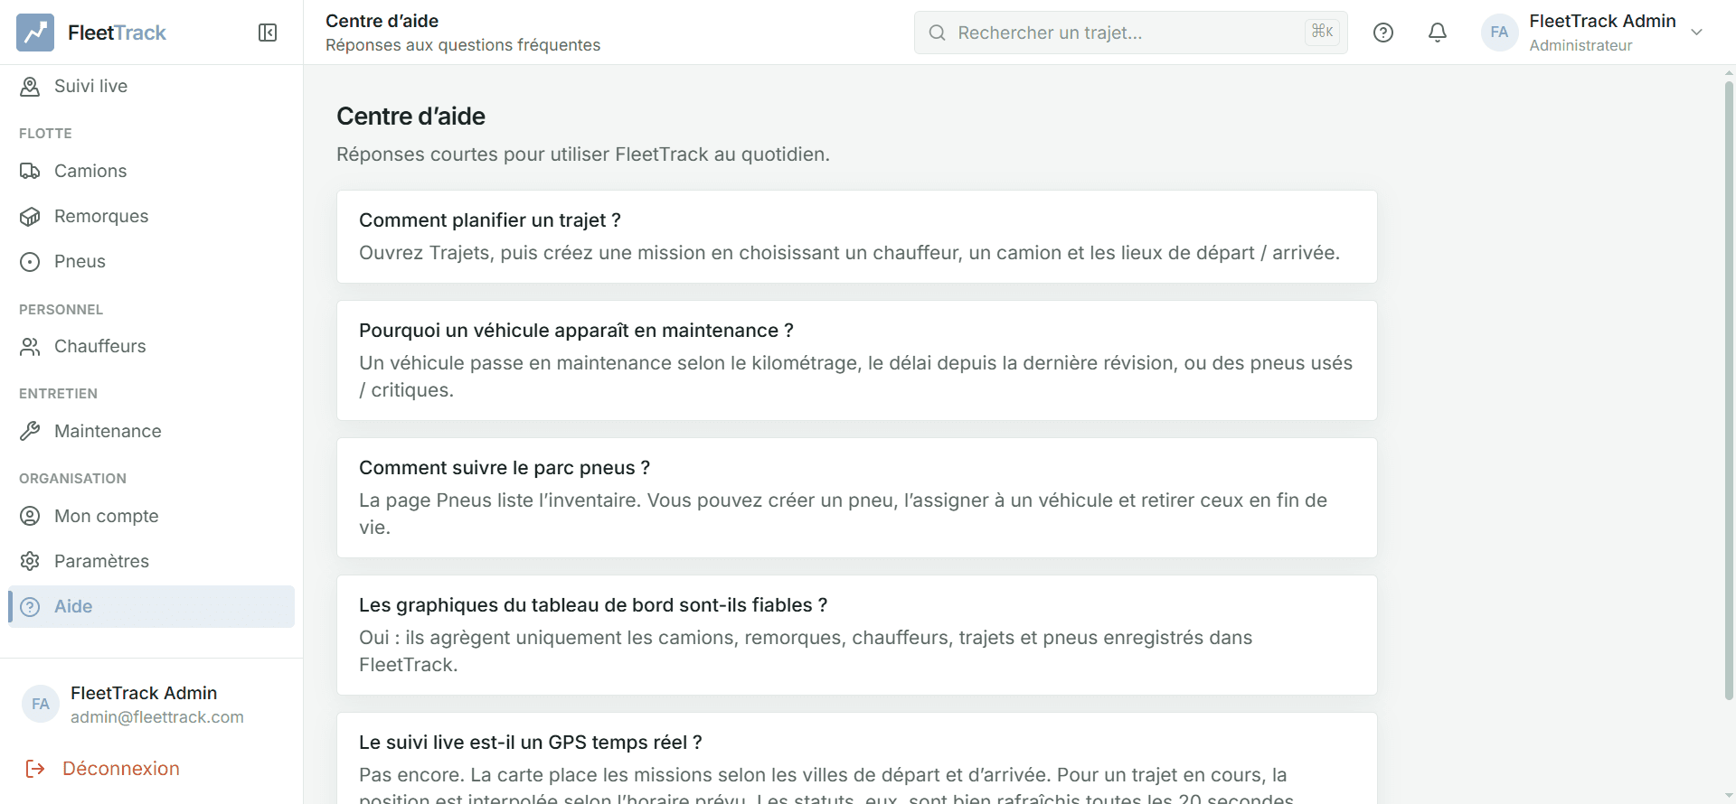The width and height of the screenshot is (1736, 804).
Task: Select the Aide sidebar item
Action: 152,606
